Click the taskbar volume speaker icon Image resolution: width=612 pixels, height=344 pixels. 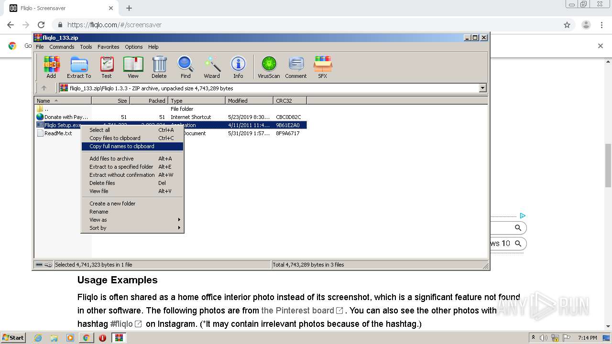coord(544,338)
